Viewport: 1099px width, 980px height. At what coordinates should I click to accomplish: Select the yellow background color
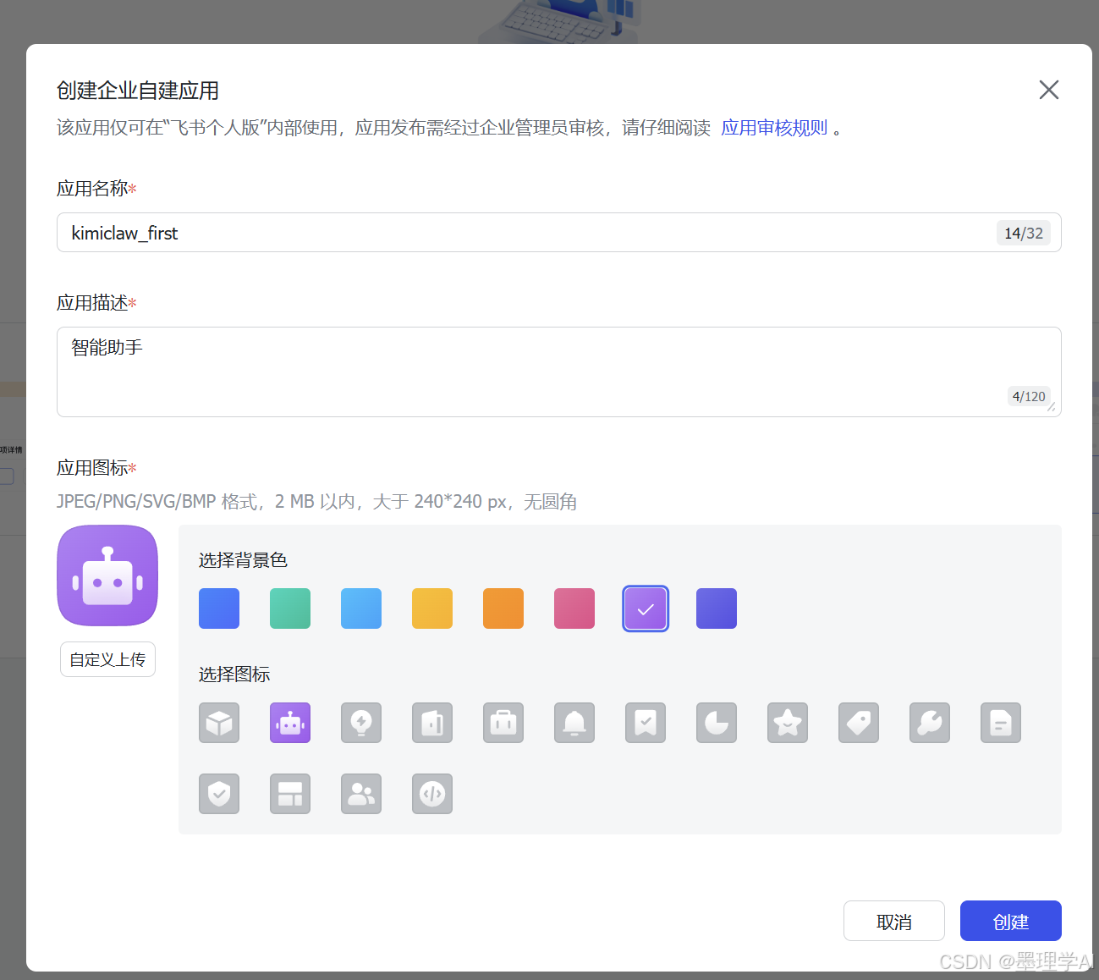[432, 608]
